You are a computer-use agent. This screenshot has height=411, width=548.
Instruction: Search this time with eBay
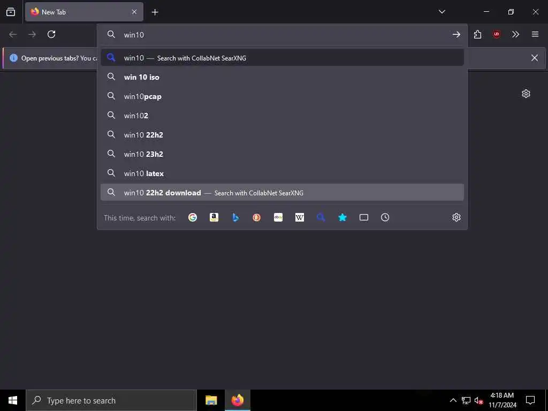tap(278, 217)
